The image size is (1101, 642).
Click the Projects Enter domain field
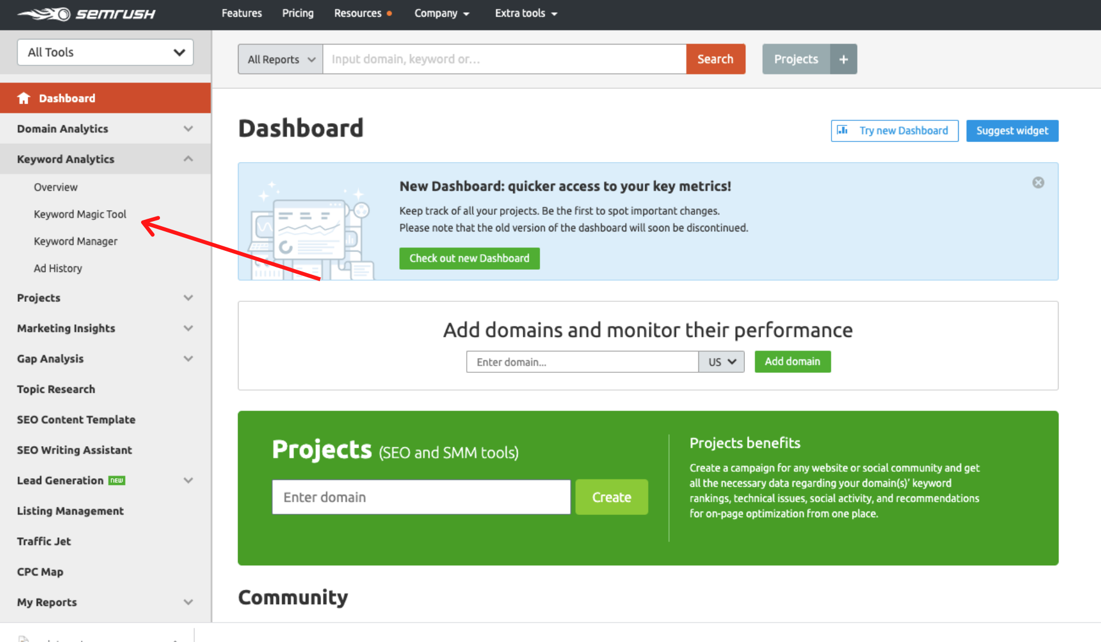421,497
